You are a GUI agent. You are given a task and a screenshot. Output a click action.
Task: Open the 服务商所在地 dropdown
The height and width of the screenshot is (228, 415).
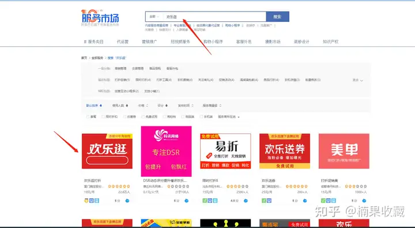229,117
